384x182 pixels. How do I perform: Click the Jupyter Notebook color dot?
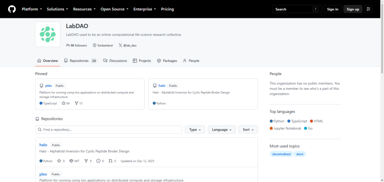coord(271,128)
